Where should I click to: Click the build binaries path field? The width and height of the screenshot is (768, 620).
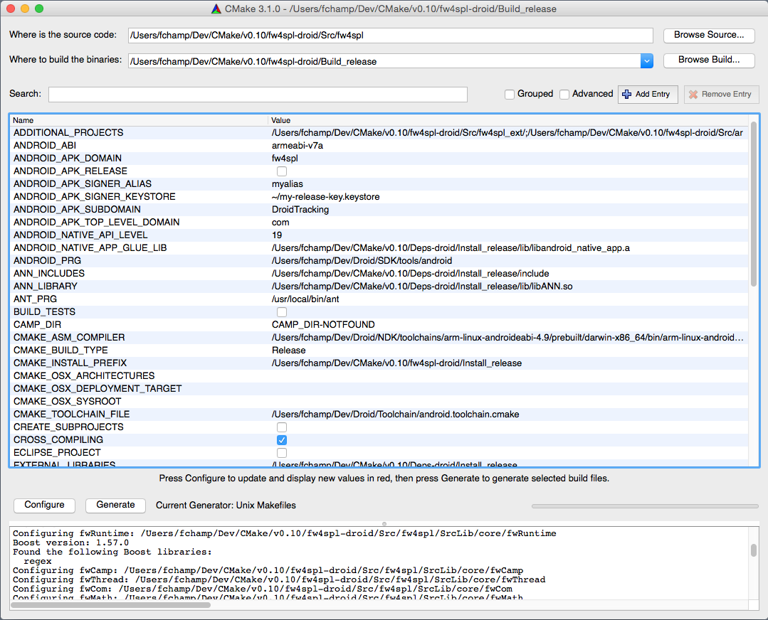tap(384, 61)
